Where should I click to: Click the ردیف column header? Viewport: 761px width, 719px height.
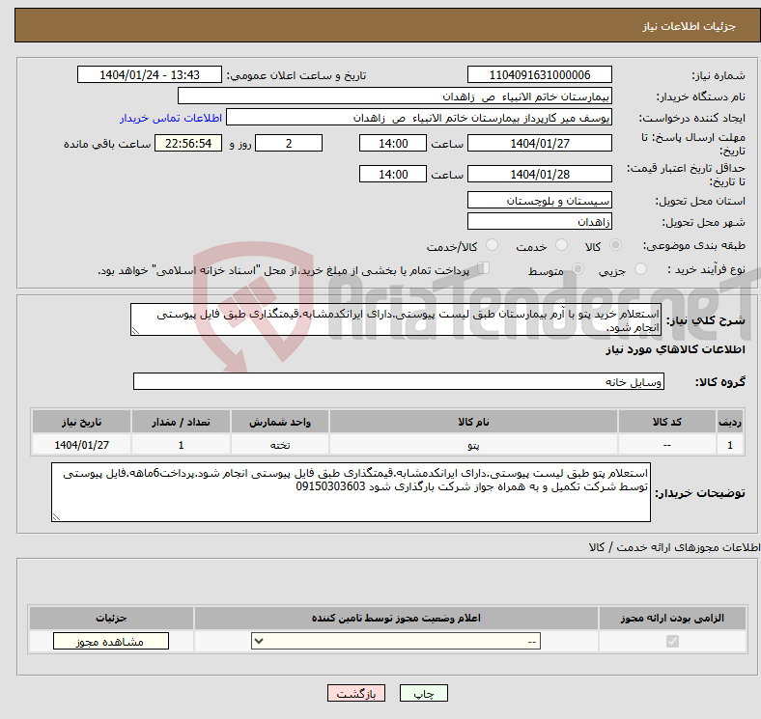tap(730, 422)
